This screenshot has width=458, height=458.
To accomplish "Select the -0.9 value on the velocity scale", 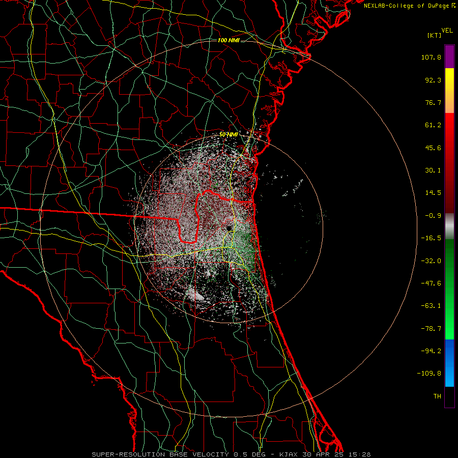I will click(x=433, y=216).
